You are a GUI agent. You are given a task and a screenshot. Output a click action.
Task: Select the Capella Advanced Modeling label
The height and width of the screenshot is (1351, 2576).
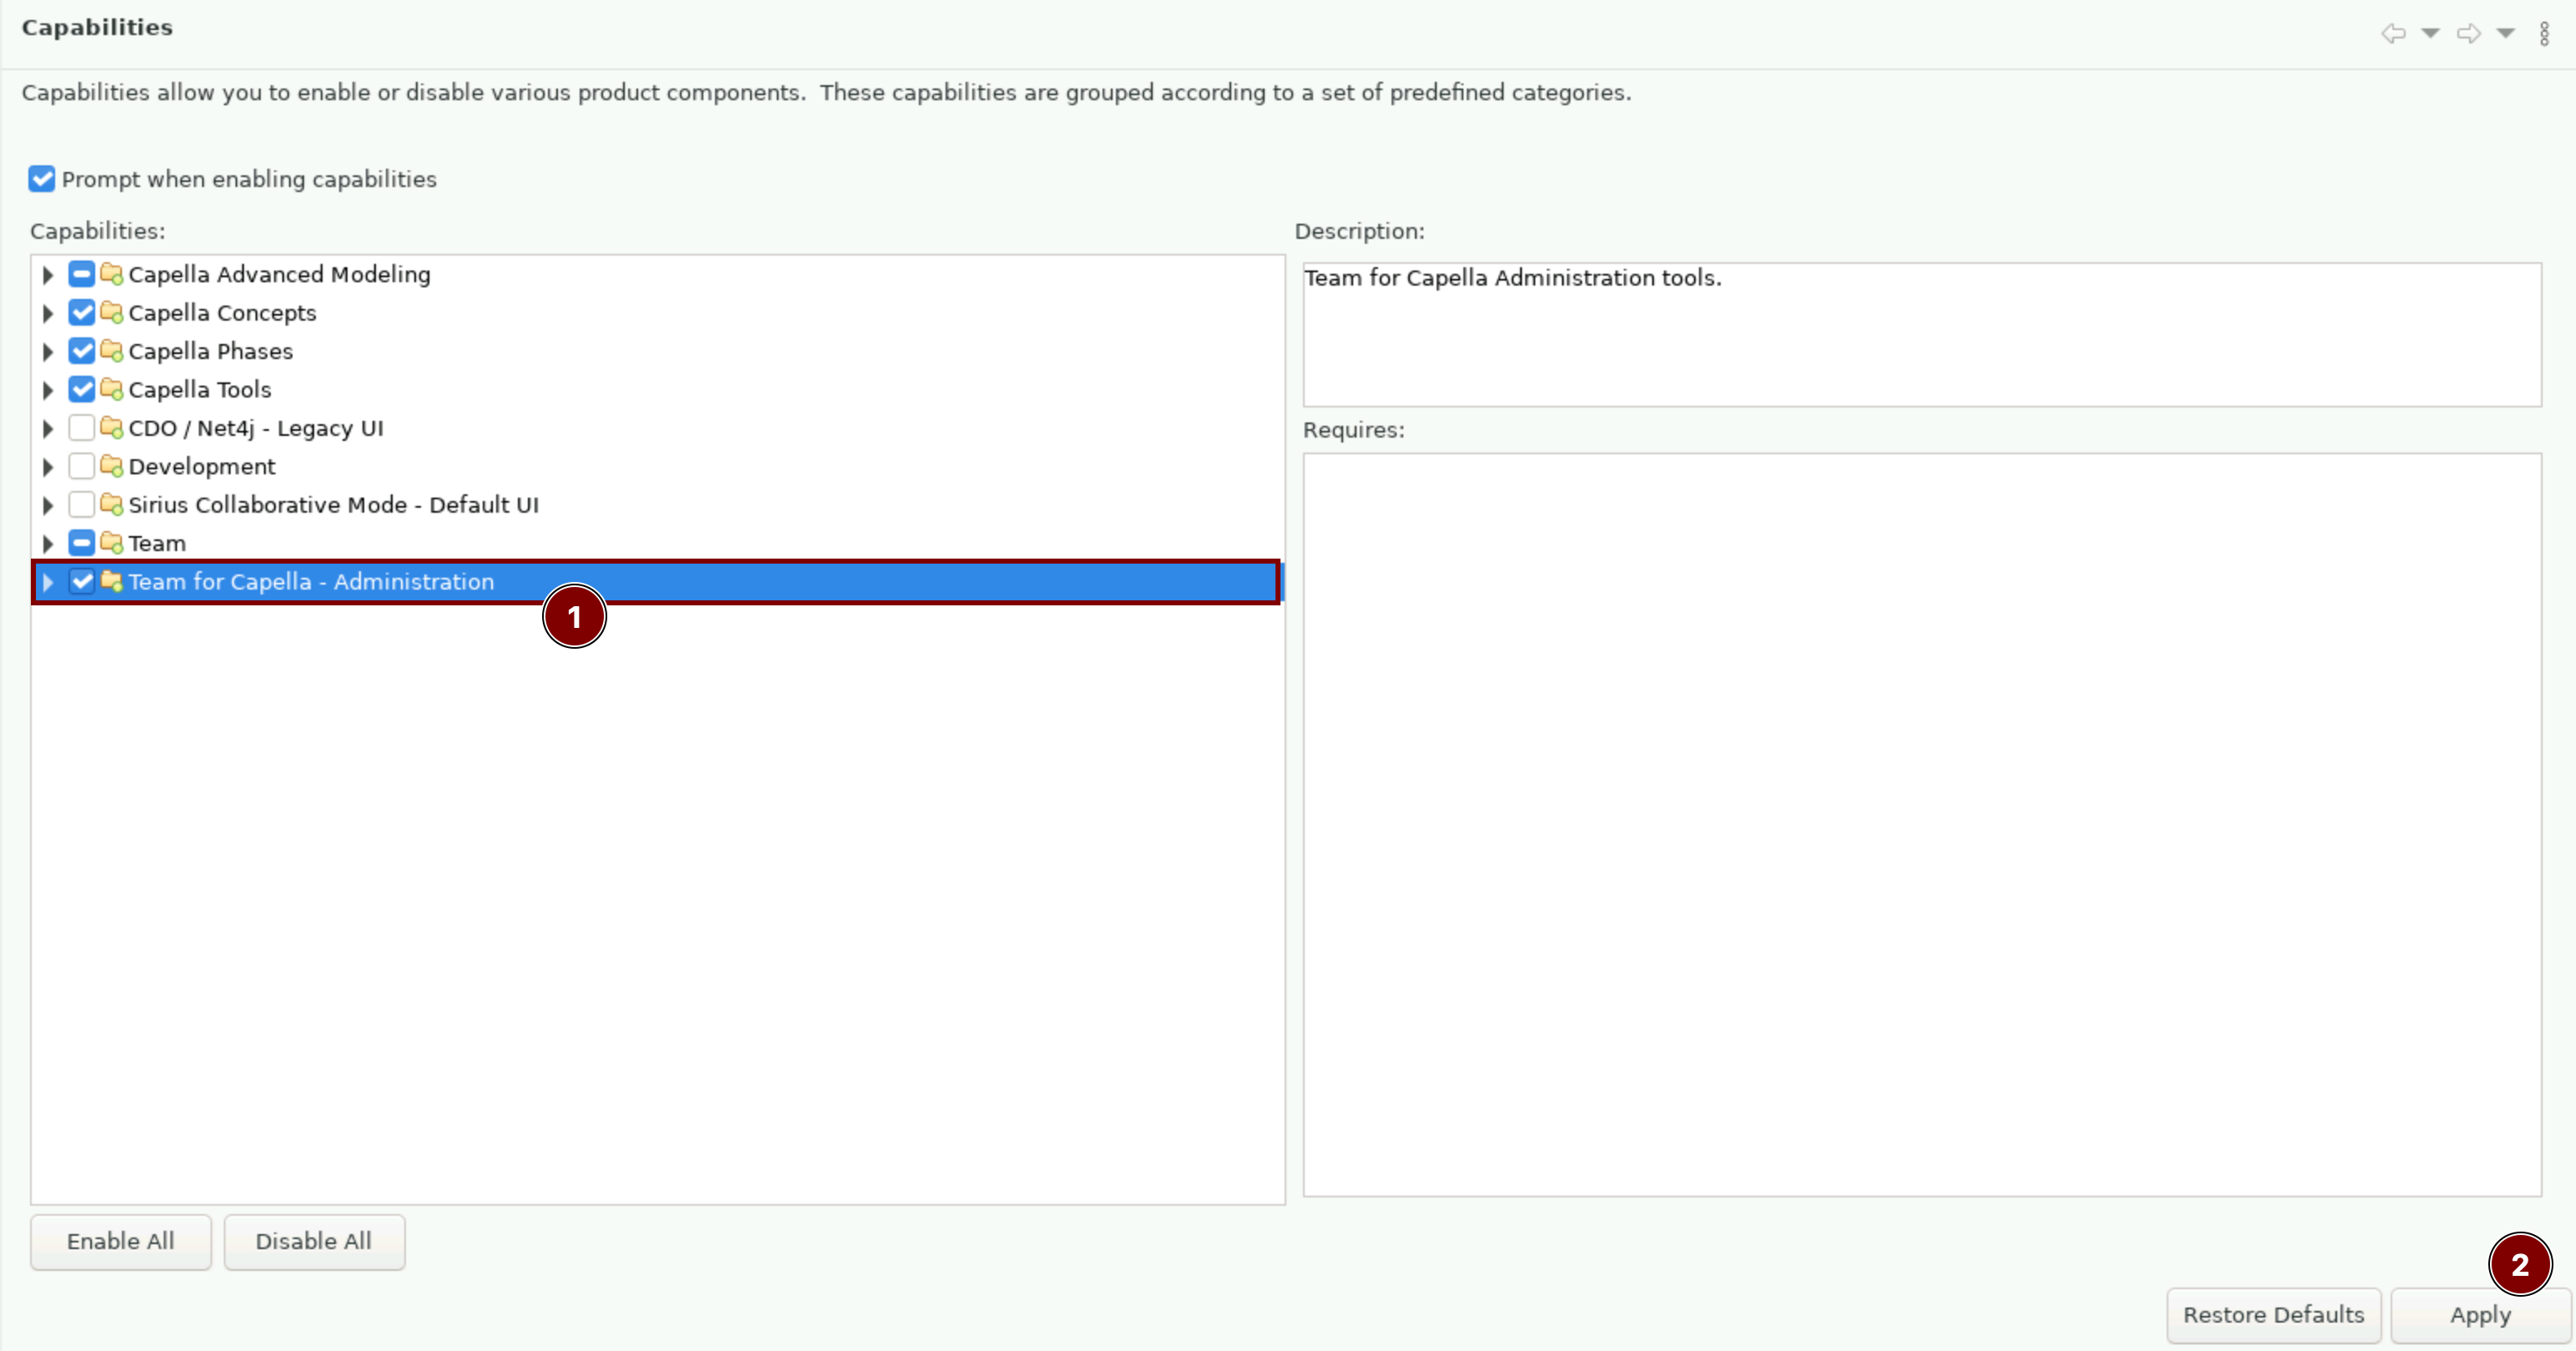click(x=279, y=274)
